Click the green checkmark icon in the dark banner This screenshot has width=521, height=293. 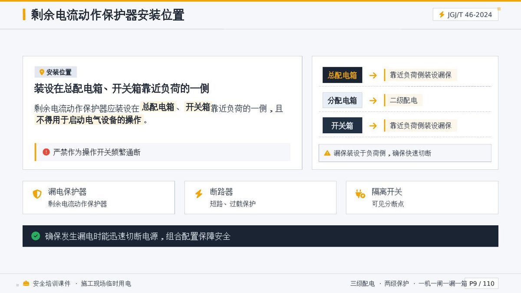pyautogui.click(x=36, y=236)
